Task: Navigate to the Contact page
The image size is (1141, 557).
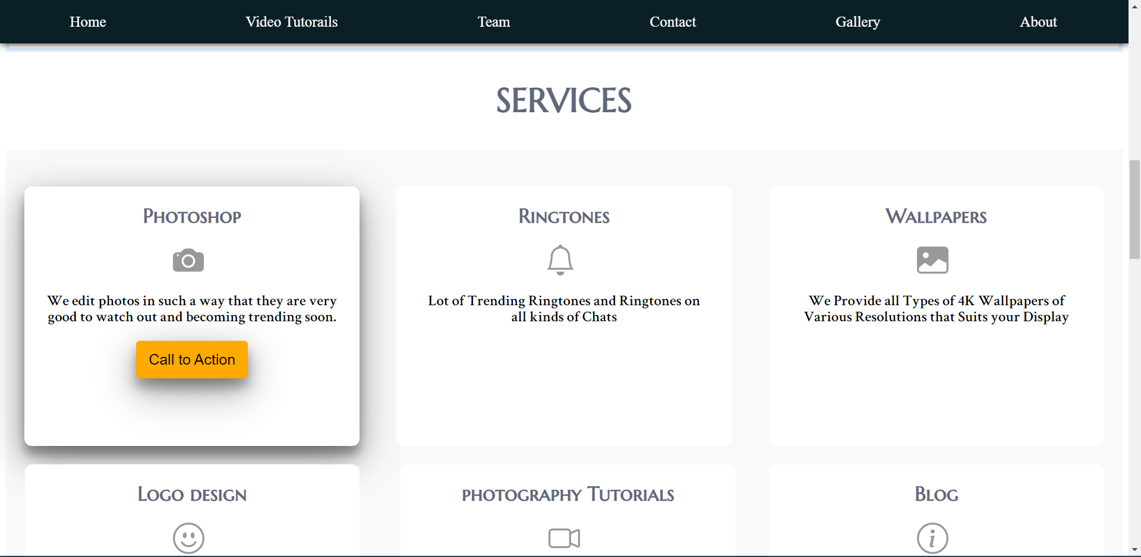Action: 672,22
